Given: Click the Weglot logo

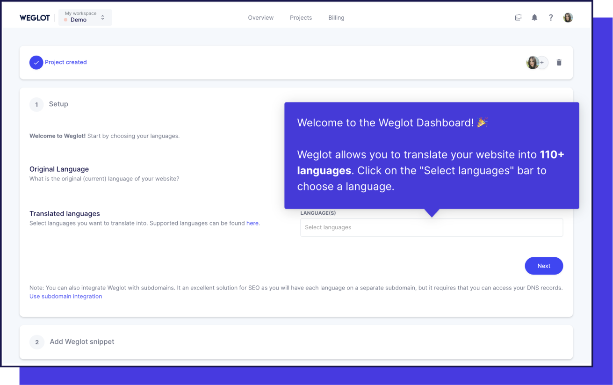Looking at the screenshot, I should (35, 17).
